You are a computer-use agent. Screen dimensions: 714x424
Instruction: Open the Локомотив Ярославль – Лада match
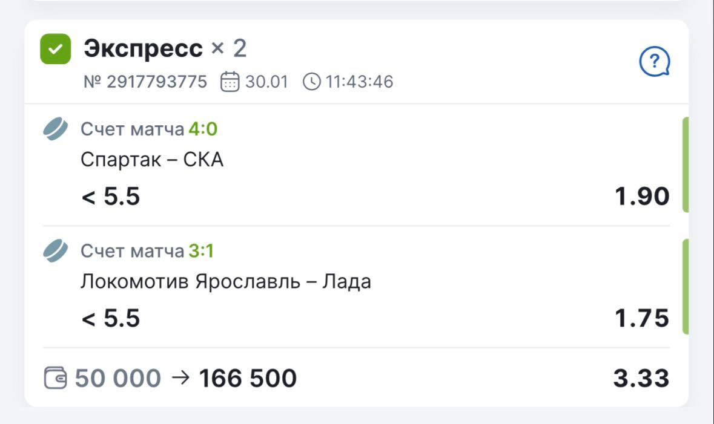point(225,281)
